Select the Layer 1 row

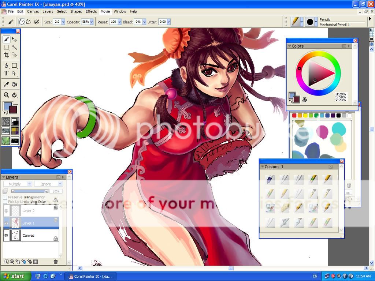pos(31,223)
